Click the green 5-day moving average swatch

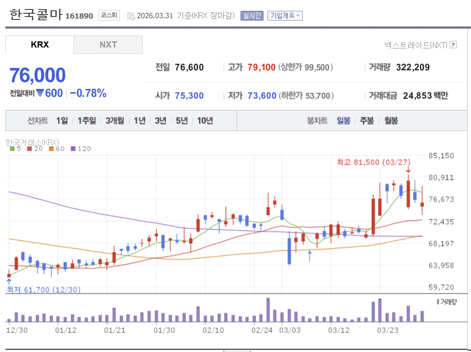coord(12,148)
